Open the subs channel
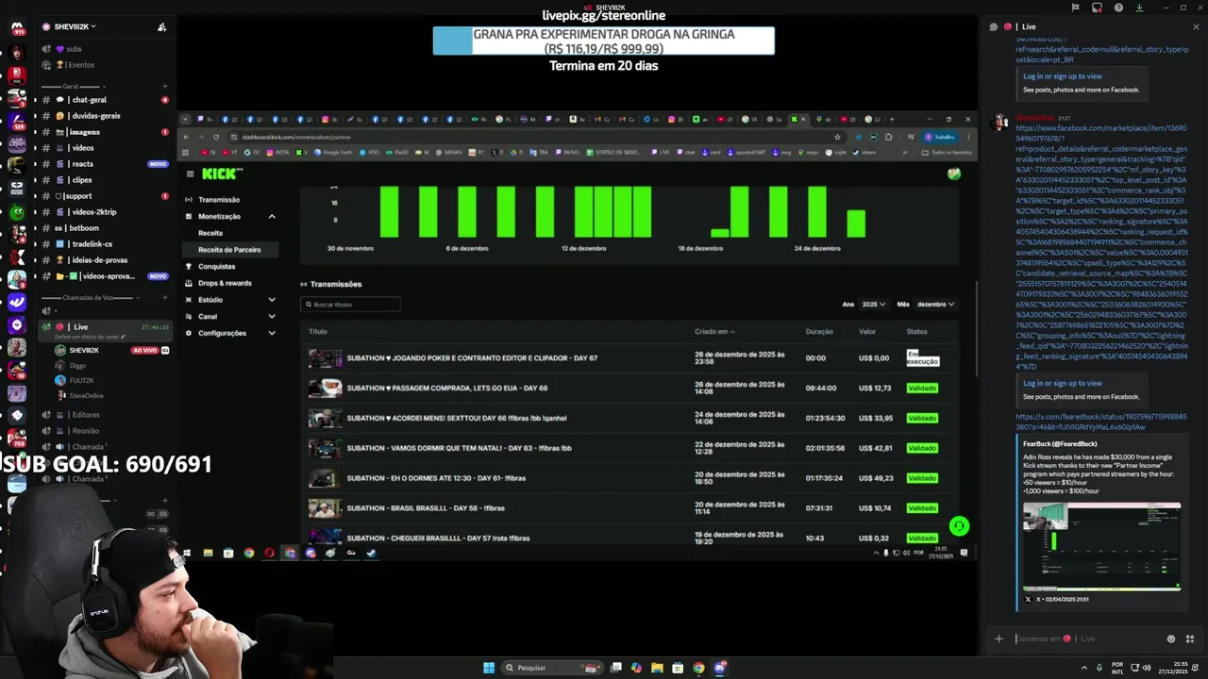Screen dimensions: 1208x679 tap(104, 49)
